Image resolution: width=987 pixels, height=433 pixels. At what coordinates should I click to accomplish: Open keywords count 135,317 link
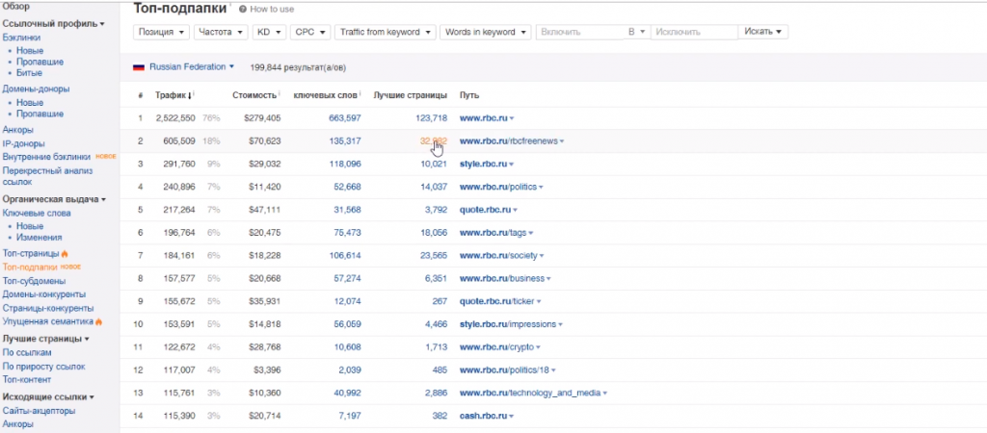tap(344, 141)
